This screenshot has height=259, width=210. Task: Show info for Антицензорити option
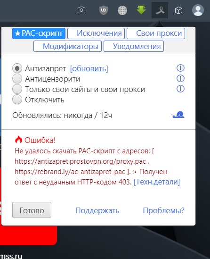tap(180, 78)
